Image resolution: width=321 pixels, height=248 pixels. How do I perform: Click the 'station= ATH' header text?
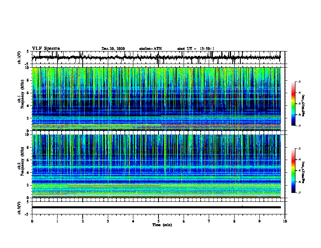click(150, 49)
